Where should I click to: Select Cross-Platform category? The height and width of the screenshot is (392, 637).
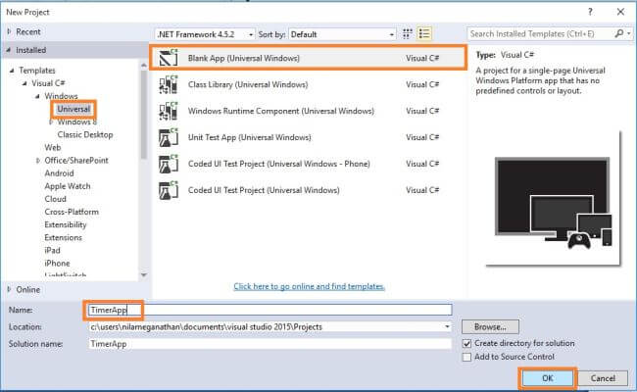point(72,212)
